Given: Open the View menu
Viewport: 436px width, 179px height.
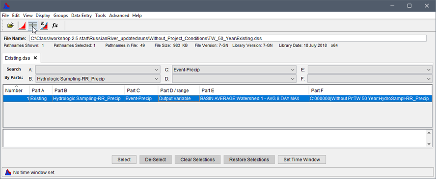Looking at the screenshot, I should click(x=28, y=16).
